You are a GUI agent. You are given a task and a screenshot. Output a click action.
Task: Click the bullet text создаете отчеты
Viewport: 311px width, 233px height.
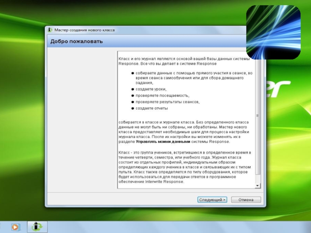[x=152, y=108]
